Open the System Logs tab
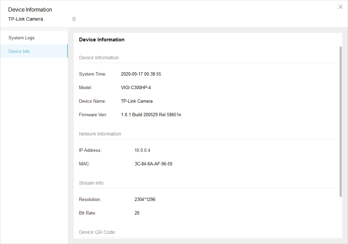The width and height of the screenshot is (348, 244). click(x=34, y=38)
